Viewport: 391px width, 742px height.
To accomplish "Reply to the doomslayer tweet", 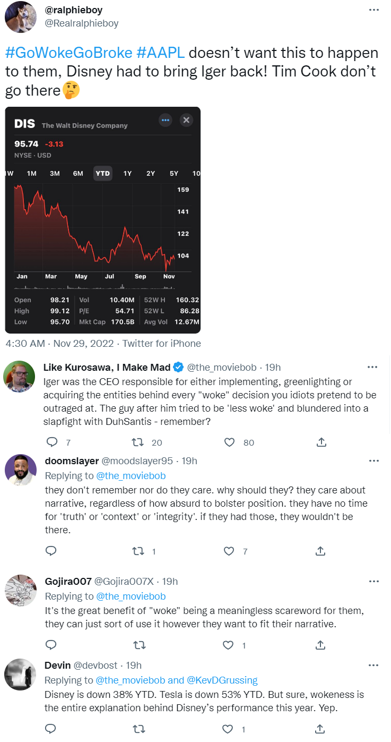I will coord(51,551).
